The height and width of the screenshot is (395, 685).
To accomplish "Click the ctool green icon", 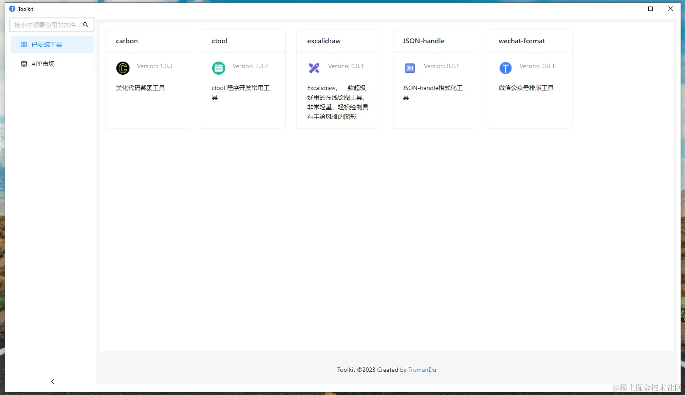I will (219, 68).
